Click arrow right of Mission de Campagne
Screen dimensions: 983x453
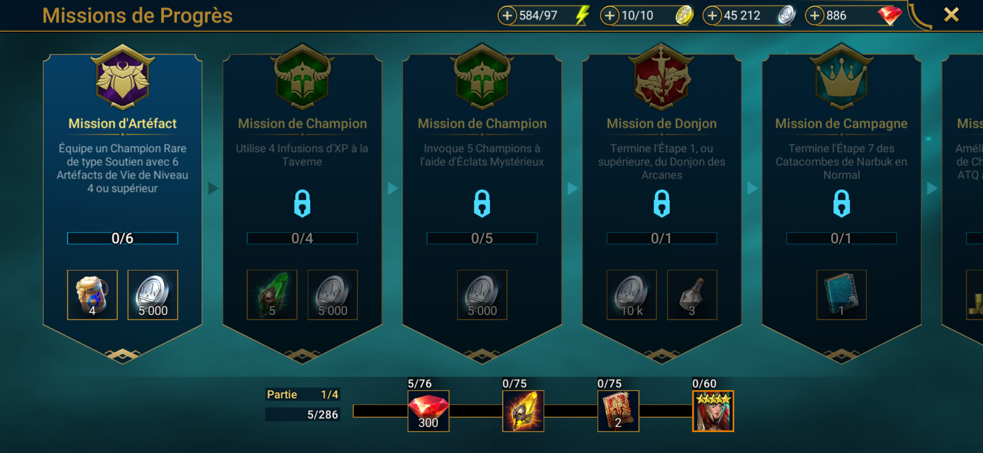click(x=932, y=188)
